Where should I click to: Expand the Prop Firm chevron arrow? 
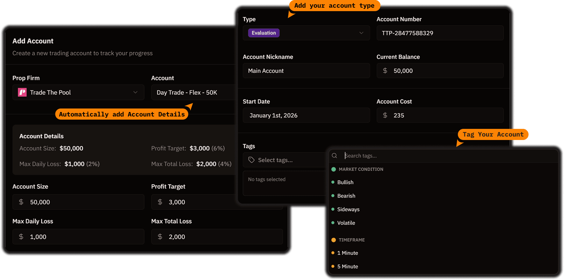135,93
